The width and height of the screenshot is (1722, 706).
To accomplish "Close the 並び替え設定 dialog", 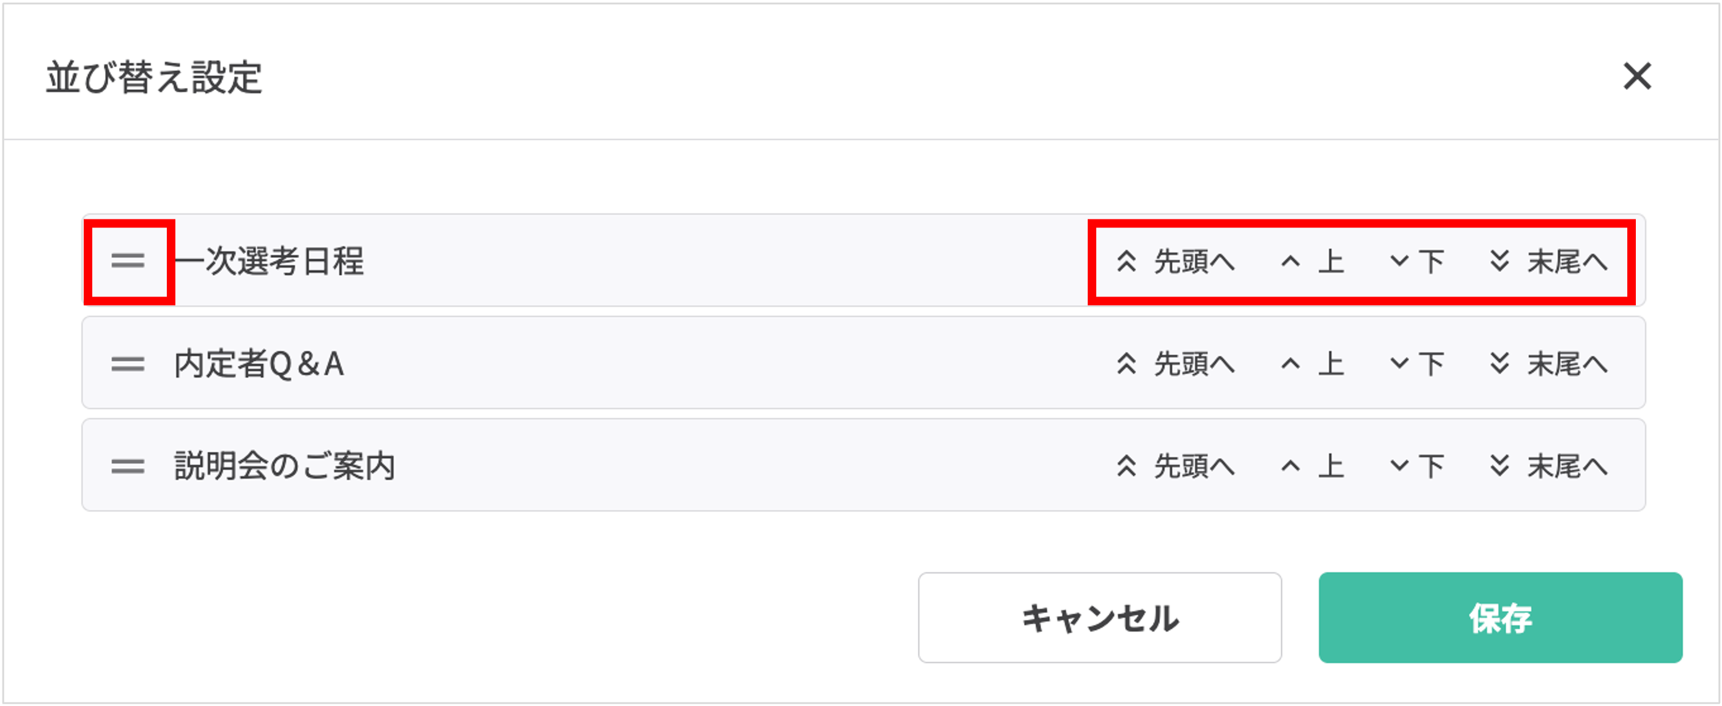I will pyautogui.click(x=1636, y=76).
